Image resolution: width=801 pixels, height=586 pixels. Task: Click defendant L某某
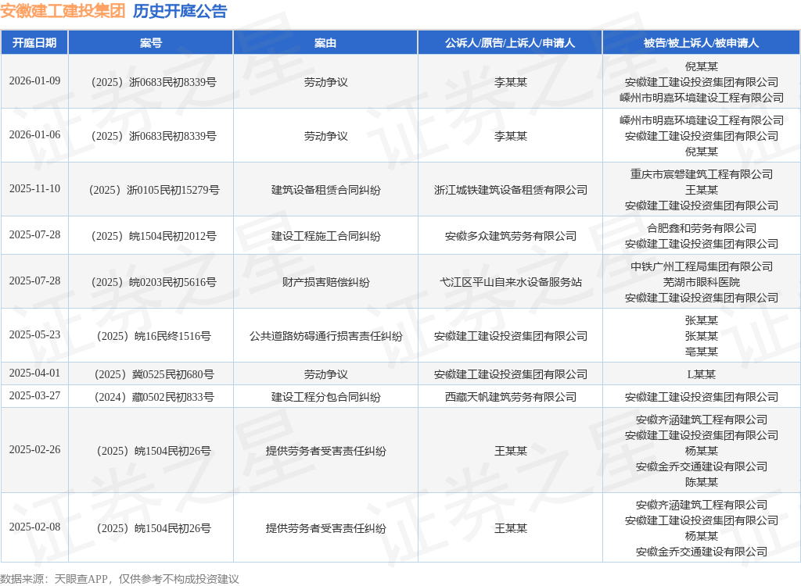(x=702, y=374)
